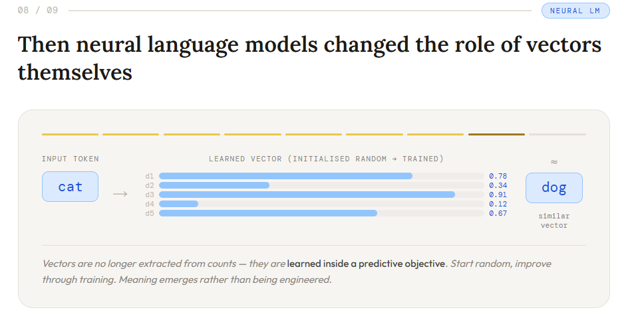Click the approximately-equal symbol above dog

[553, 162]
